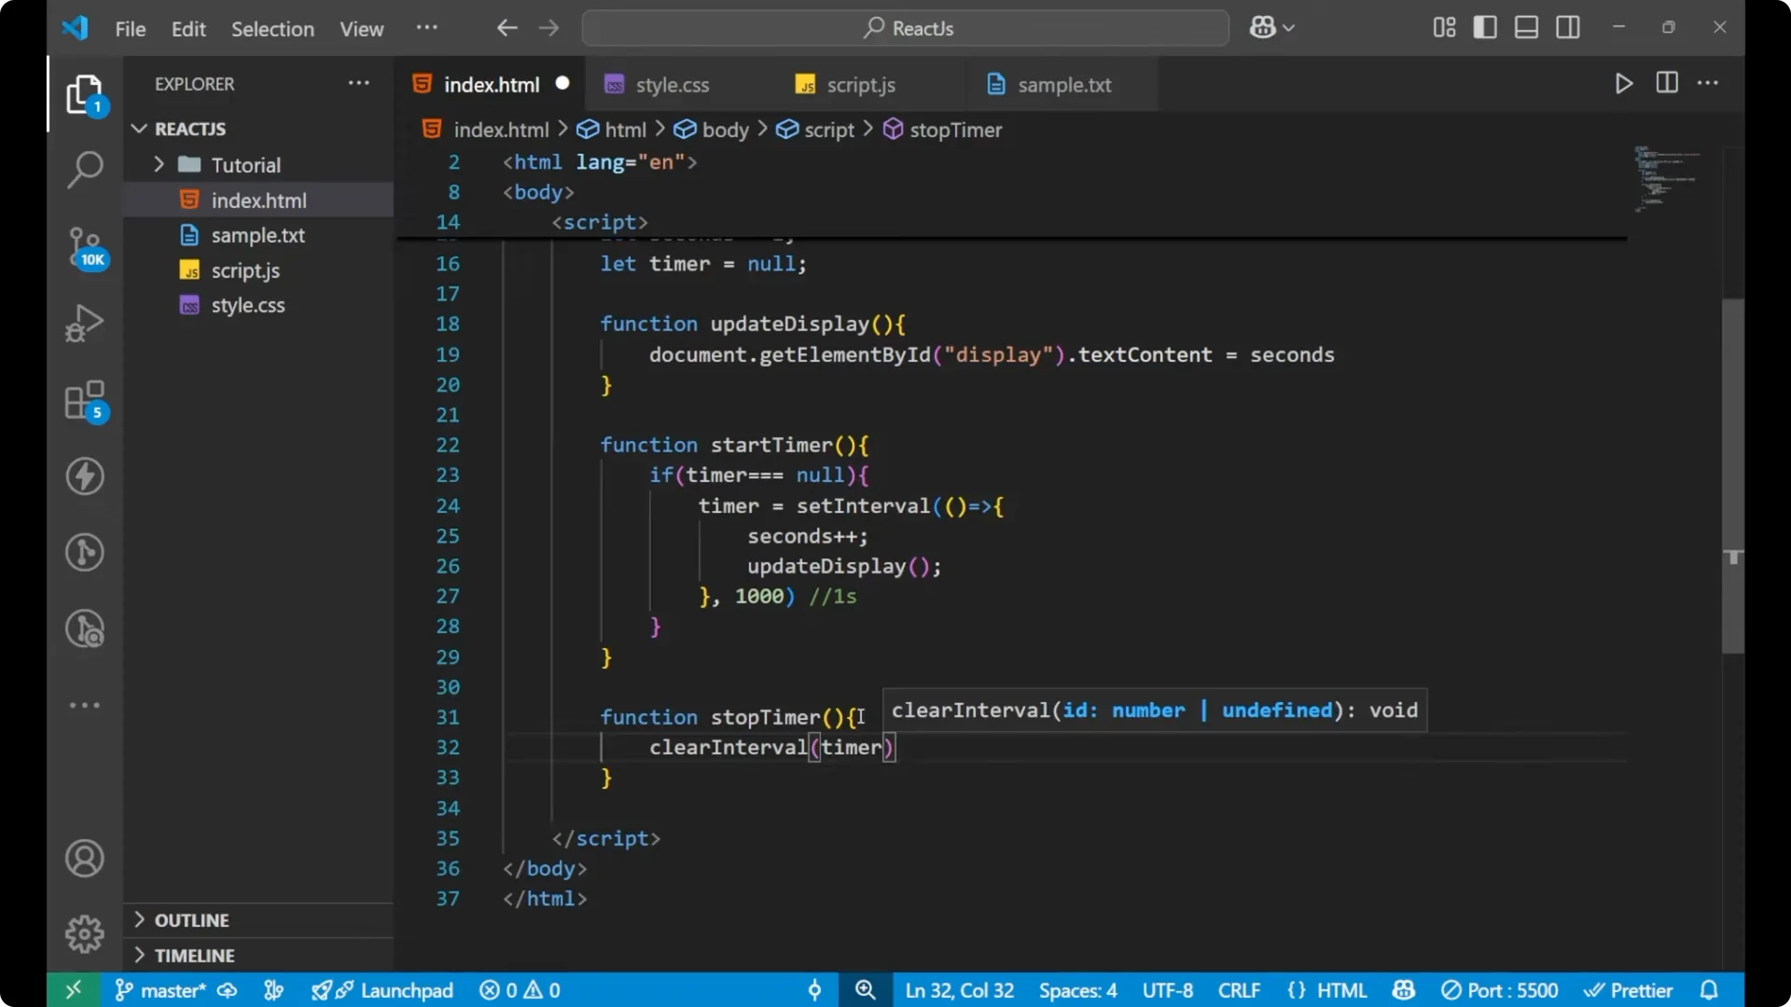Toggle the Secondary Side Bar visibility

click(x=1568, y=27)
